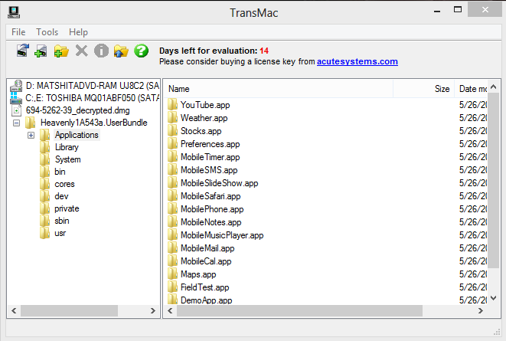Select the MobileNotes.app row

(x=326, y=222)
